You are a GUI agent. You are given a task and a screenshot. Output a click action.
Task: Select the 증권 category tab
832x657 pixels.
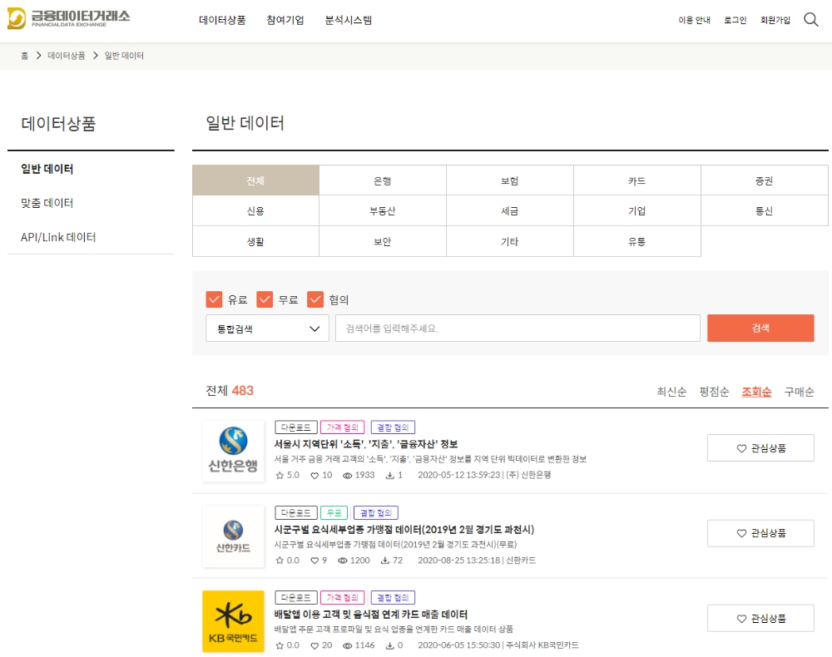pyautogui.click(x=764, y=180)
